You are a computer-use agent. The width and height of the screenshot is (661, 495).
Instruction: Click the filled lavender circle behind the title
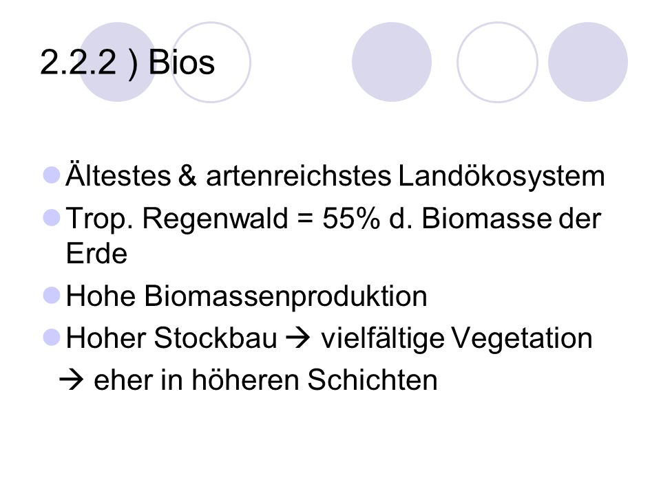[117, 62]
